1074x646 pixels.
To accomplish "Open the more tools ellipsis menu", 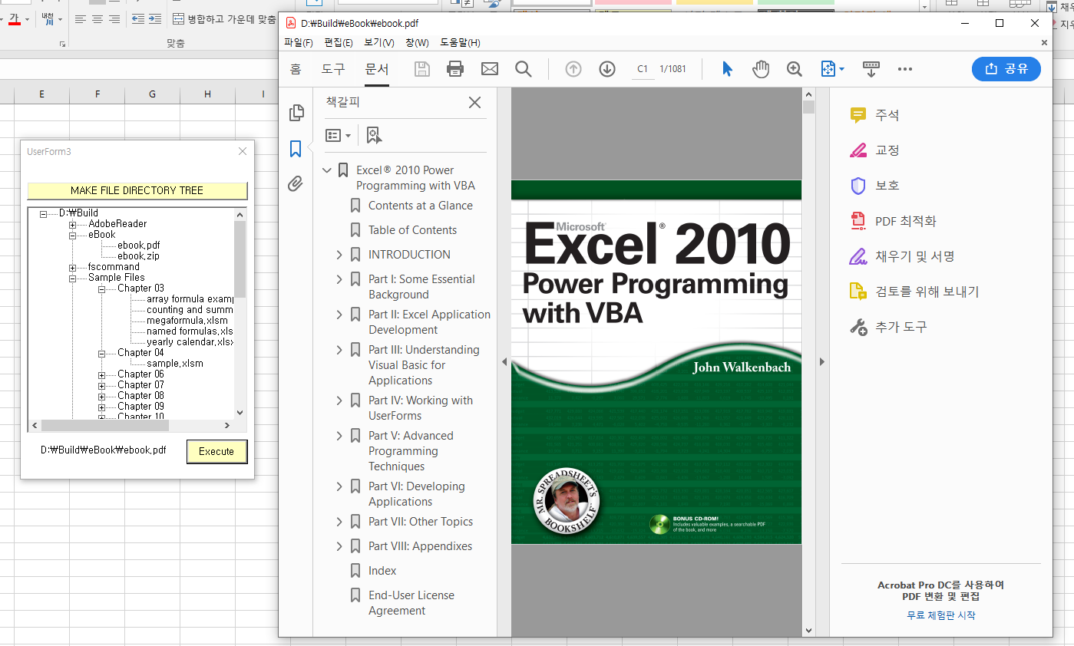I will point(905,69).
